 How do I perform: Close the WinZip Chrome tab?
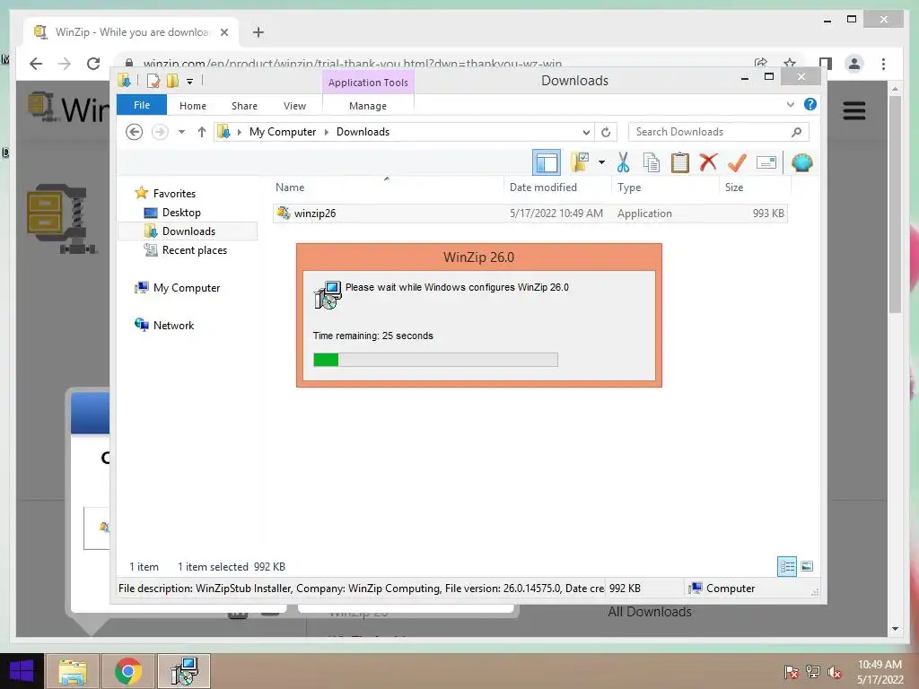pos(223,32)
